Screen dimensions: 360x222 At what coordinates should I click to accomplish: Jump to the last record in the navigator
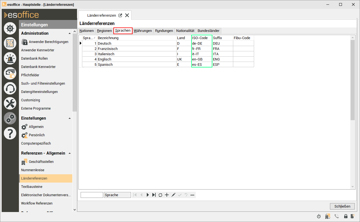(154, 195)
